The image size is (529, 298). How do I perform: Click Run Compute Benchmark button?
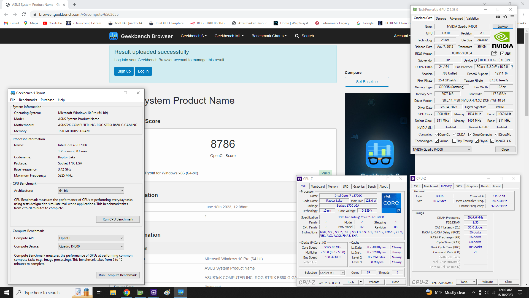(x=118, y=275)
